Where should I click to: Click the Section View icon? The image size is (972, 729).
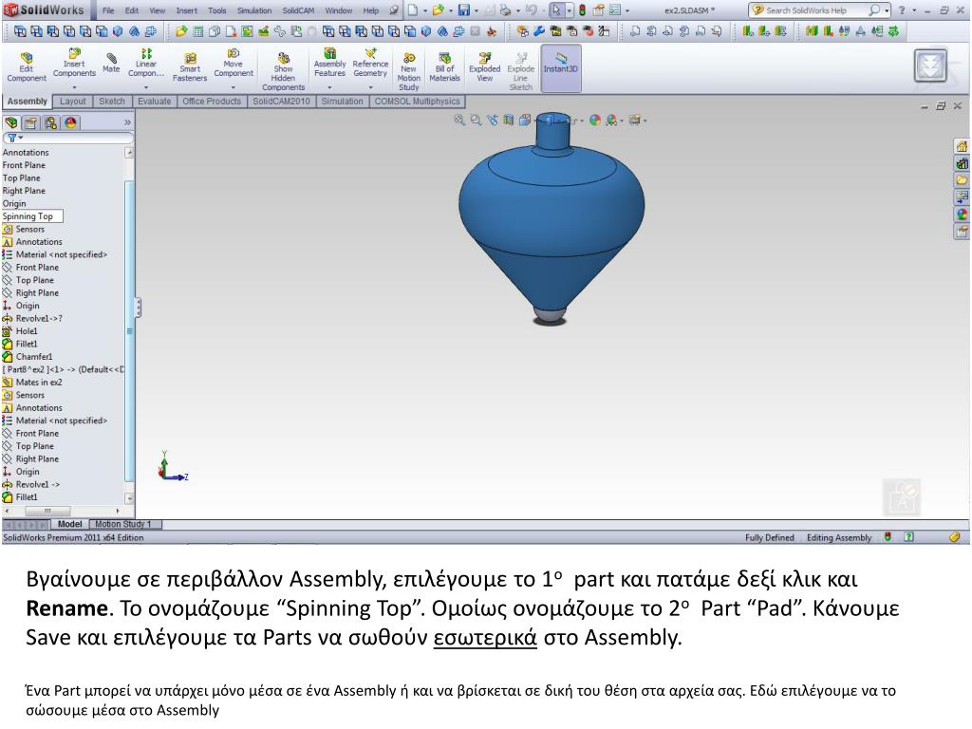coord(509,121)
